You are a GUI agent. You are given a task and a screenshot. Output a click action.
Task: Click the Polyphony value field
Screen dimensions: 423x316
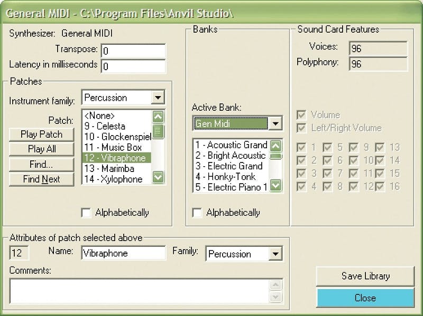(378, 64)
